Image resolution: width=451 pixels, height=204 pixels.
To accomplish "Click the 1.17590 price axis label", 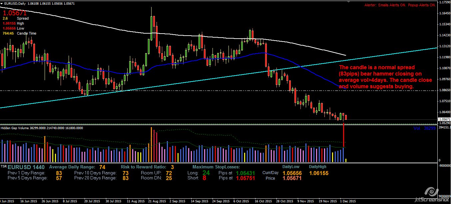I will point(445,2).
